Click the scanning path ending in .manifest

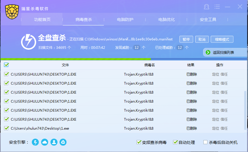[x=129, y=39]
